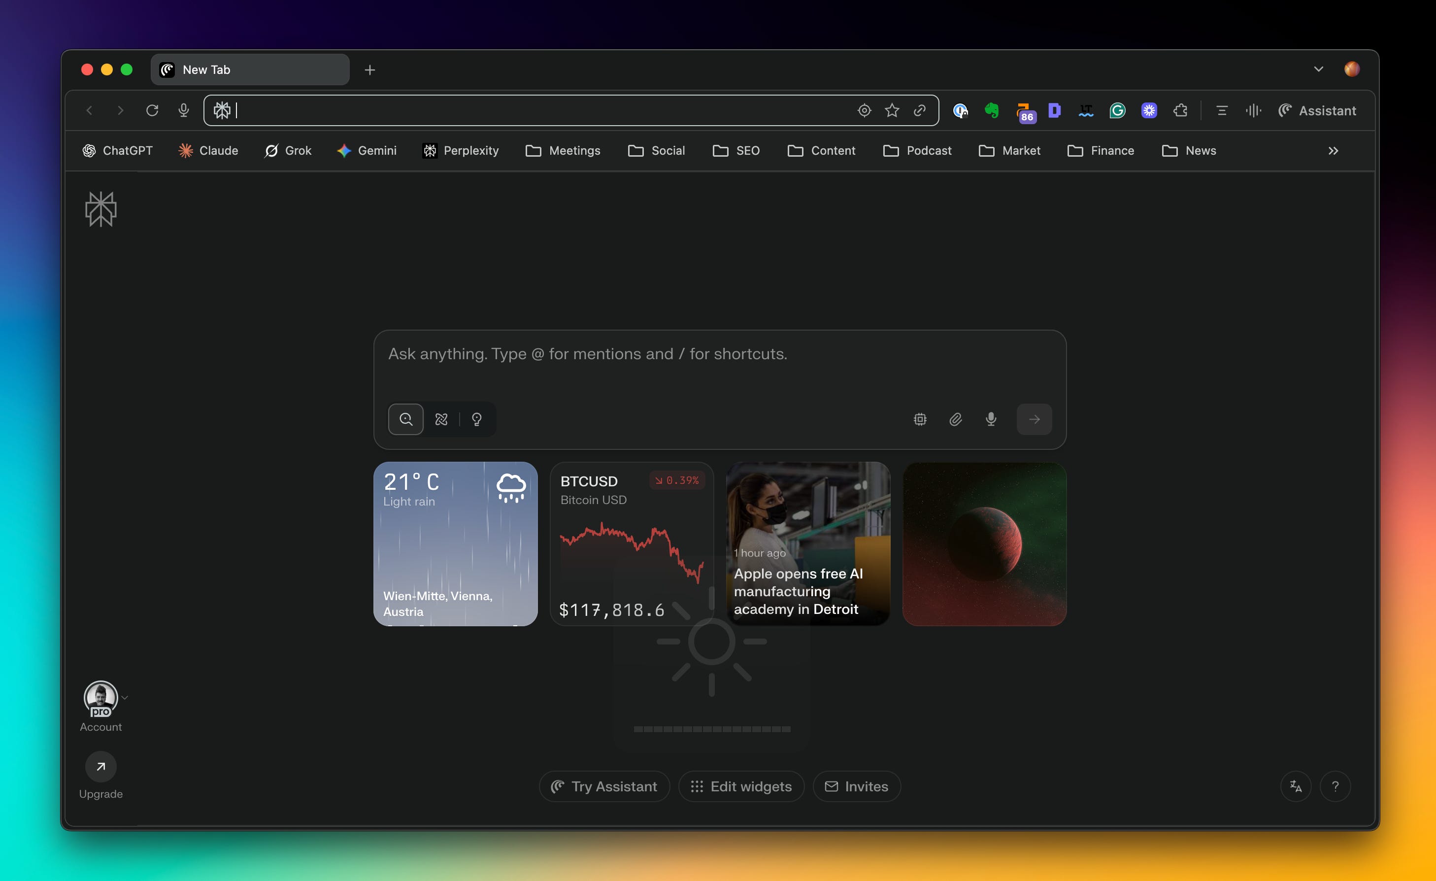Click the voice mic icon beside reload
The height and width of the screenshot is (881, 1436).
point(184,110)
